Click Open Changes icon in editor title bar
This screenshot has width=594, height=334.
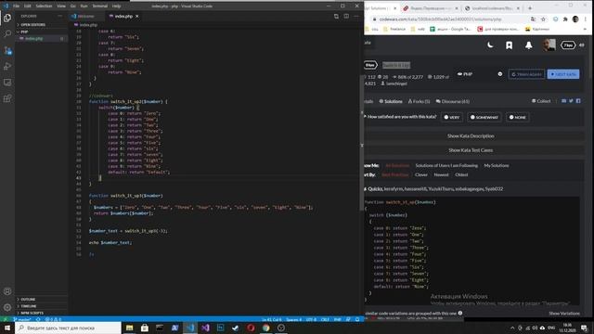336,17
